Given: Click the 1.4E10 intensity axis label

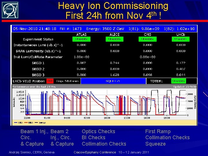Looking at the screenshot, I should point(20,92).
